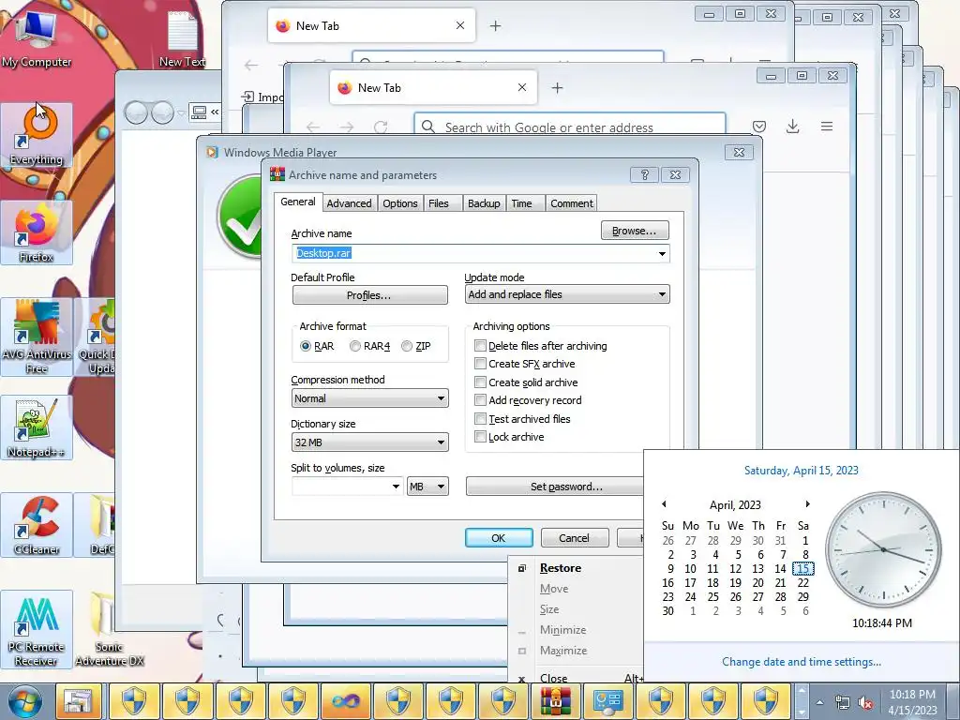Click Save to Pocket icon in Firefox
960x720 pixels.
(x=759, y=127)
